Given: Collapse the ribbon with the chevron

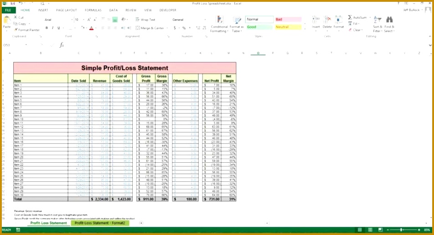Looking at the screenshot, I should (x=430, y=36).
